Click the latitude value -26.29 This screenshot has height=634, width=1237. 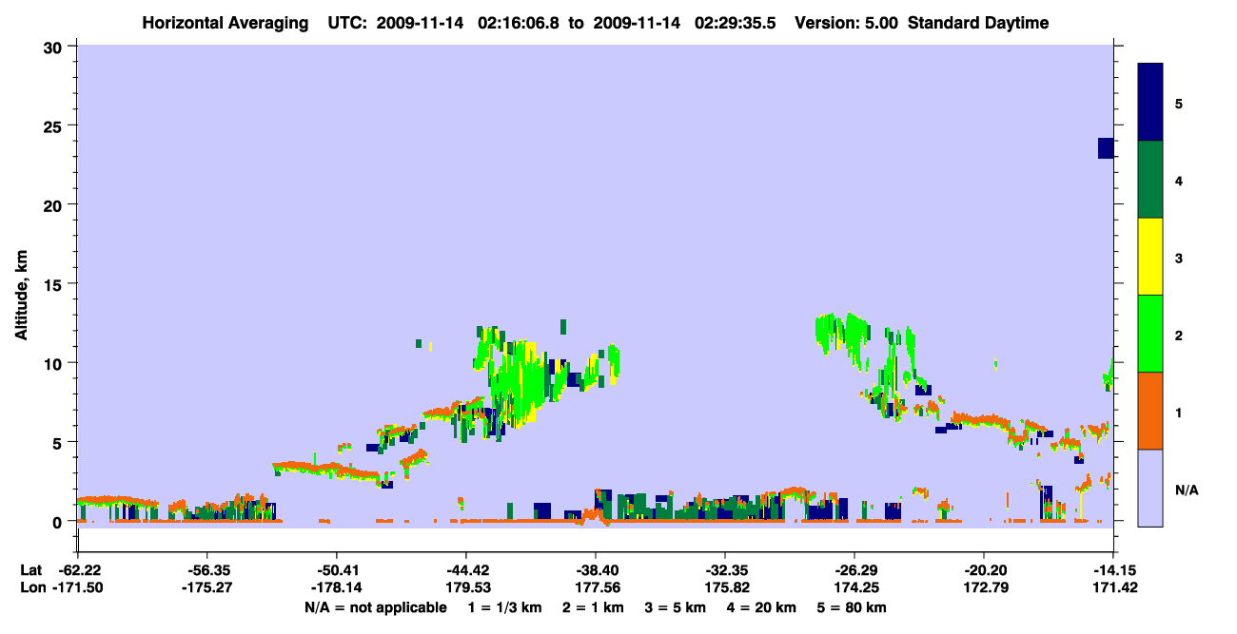[854, 570]
